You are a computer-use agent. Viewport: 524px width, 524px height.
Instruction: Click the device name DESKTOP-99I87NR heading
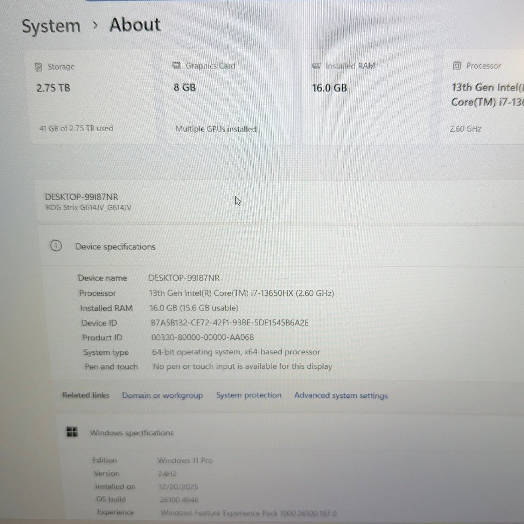click(x=82, y=197)
